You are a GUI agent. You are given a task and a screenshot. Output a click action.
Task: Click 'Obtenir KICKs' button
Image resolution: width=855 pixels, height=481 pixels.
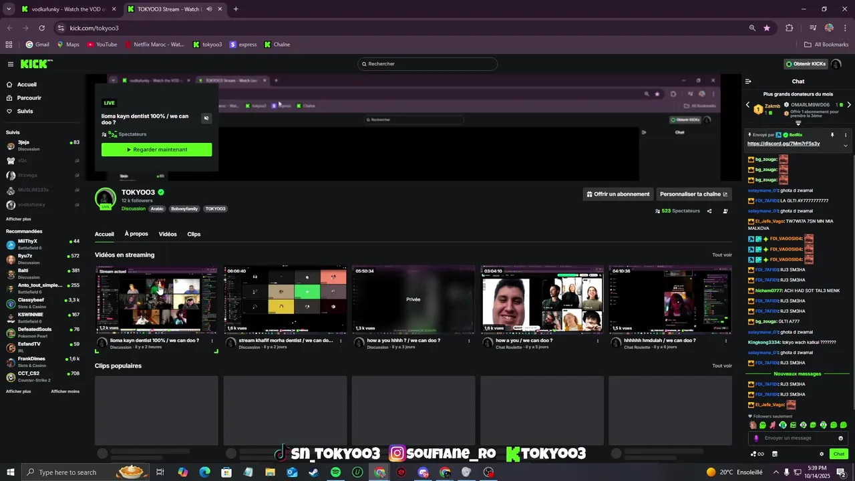(806, 64)
